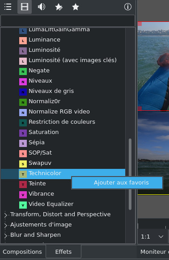Click the effects list vertical scrollbar

(130, 174)
